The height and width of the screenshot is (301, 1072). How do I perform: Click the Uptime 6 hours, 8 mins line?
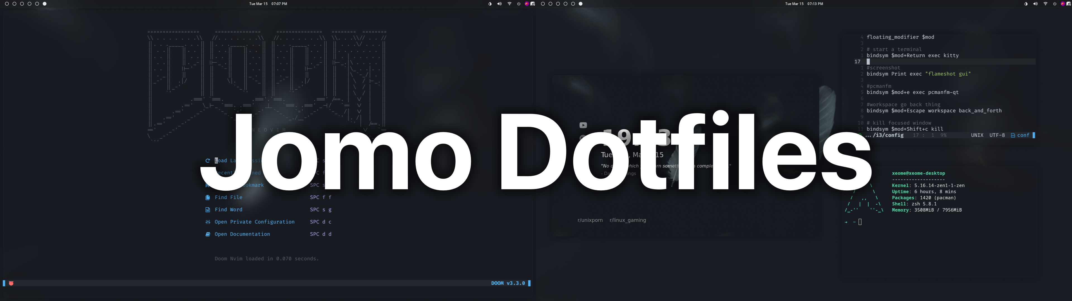coord(924,192)
